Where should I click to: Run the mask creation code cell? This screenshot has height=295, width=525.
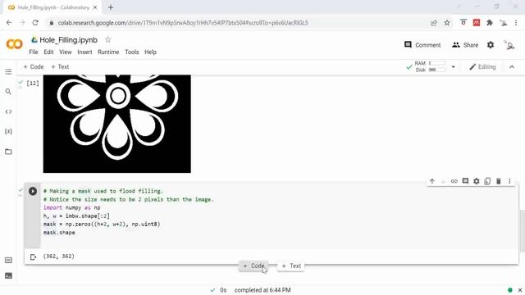pyautogui.click(x=33, y=191)
